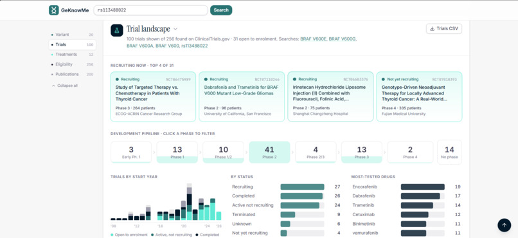
Task: Click the Unknown status label
Action: pyautogui.click(x=242, y=224)
